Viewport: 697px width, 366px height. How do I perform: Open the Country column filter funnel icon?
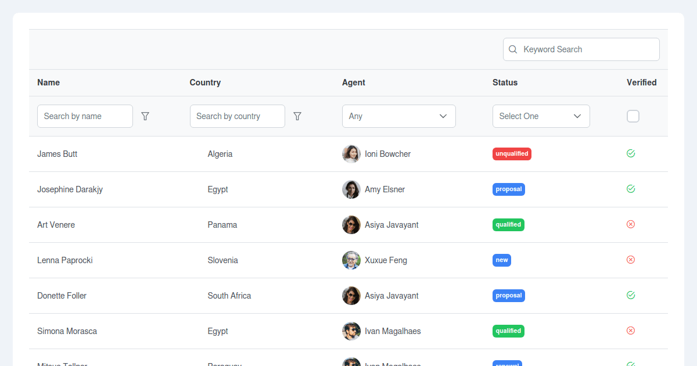297,116
